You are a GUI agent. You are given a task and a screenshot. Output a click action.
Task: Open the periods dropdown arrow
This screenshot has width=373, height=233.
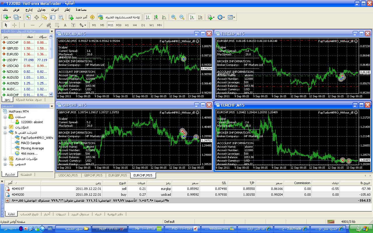224,17
